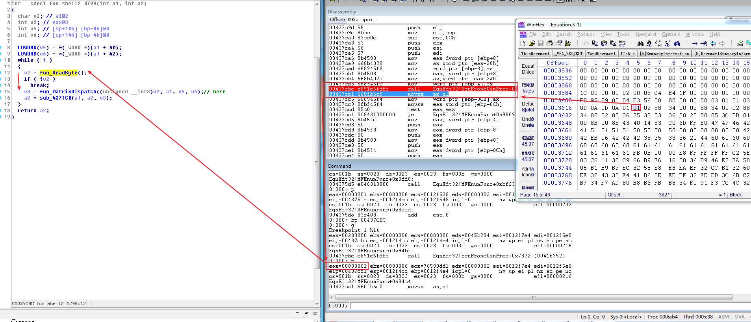The image size is (751, 322).
Task: Click the ASM indicator in status bar
Action: 723,316
